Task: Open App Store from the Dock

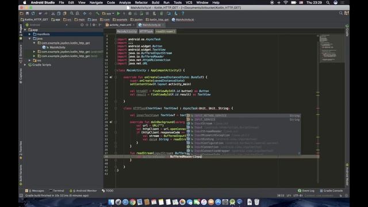Action: (218, 202)
